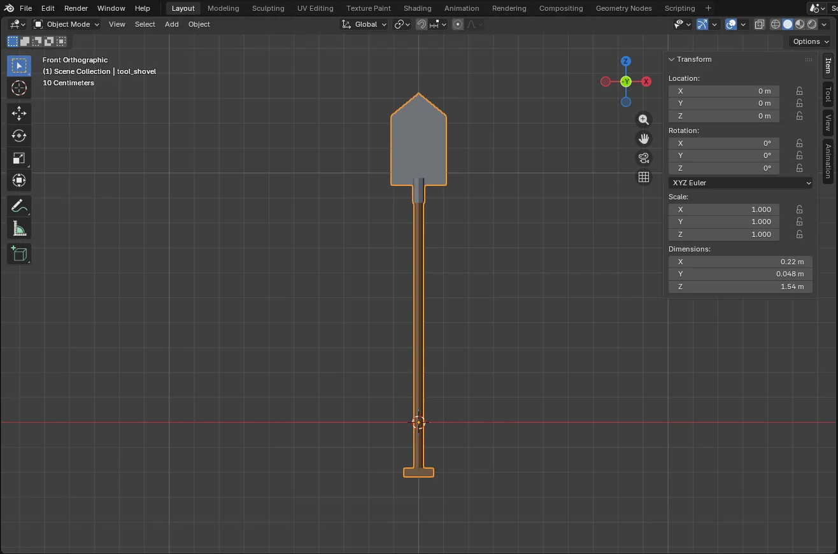Open the File menu

point(25,8)
